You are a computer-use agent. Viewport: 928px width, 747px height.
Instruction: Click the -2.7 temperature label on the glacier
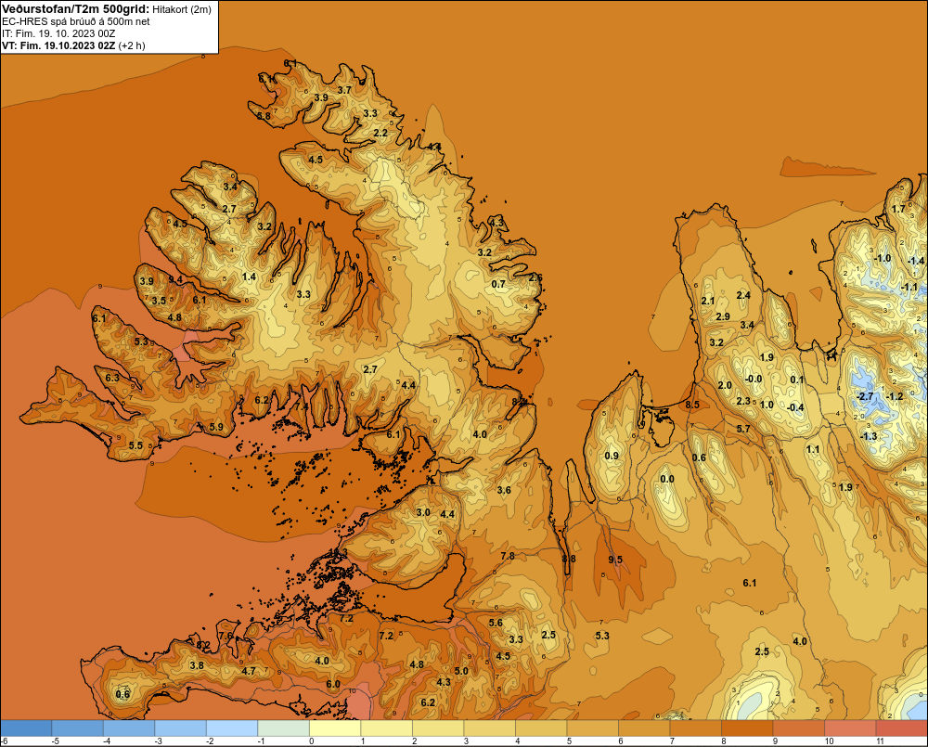865,396
